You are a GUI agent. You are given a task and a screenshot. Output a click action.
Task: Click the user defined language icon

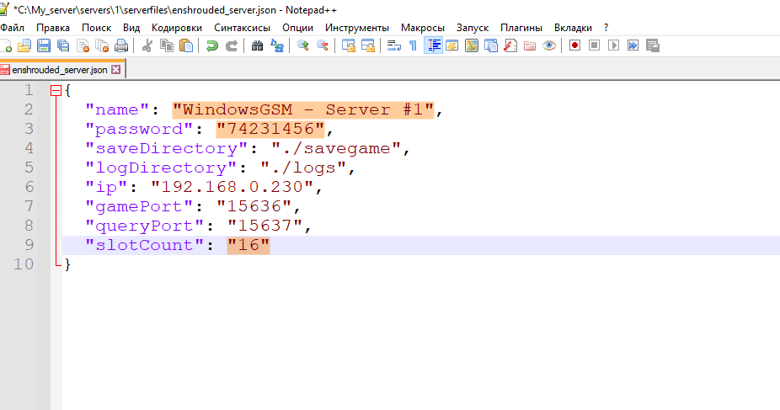[x=452, y=45]
